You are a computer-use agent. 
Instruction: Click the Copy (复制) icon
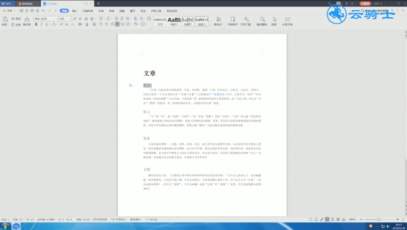pyautogui.click(x=13, y=24)
